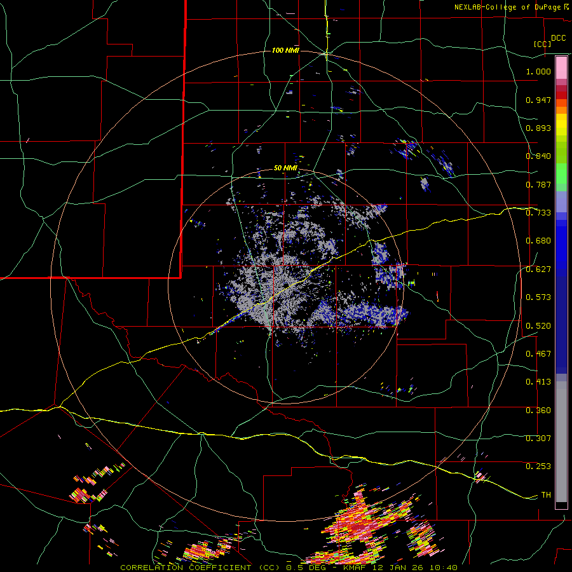Select the 0.413 legend value
572x572 pixels.
click(538, 382)
